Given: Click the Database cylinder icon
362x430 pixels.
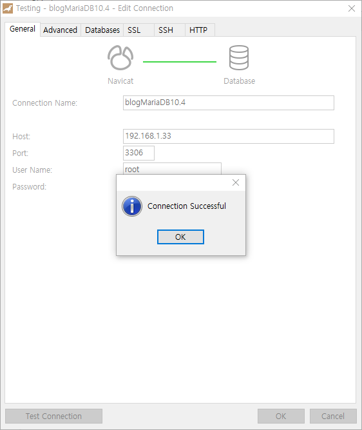Looking at the screenshot, I should tap(239, 58).
